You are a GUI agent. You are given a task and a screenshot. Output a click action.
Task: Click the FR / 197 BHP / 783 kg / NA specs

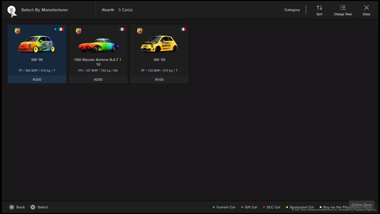click(x=98, y=70)
